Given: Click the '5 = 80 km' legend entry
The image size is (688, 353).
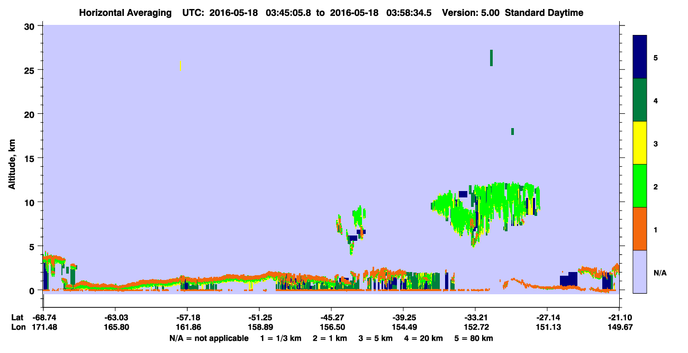Looking at the screenshot, I should click(473, 338).
